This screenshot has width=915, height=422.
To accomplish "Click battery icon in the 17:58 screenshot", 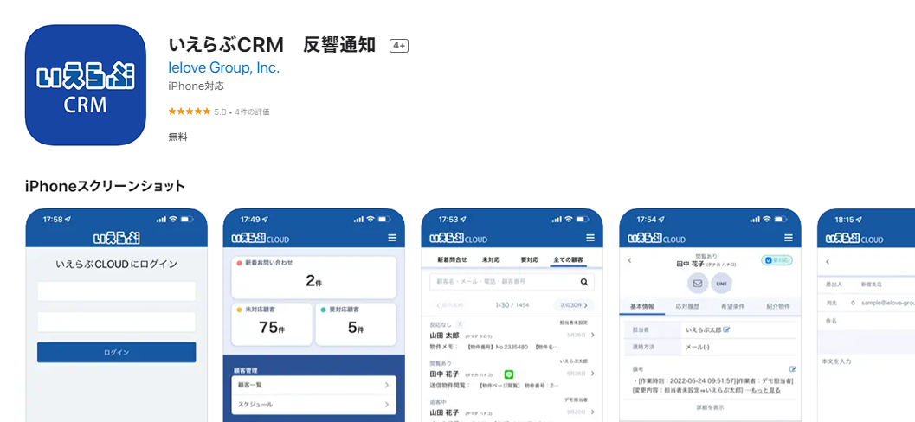I will (x=187, y=219).
